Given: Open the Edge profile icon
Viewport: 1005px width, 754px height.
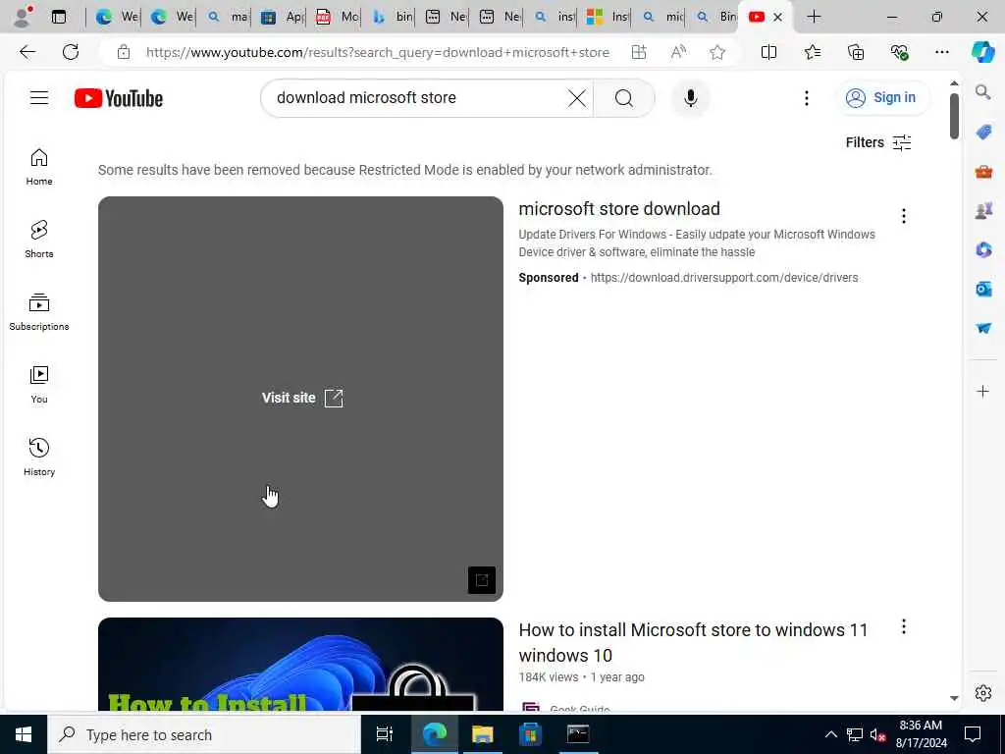Looking at the screenshot, I should 23,17.
